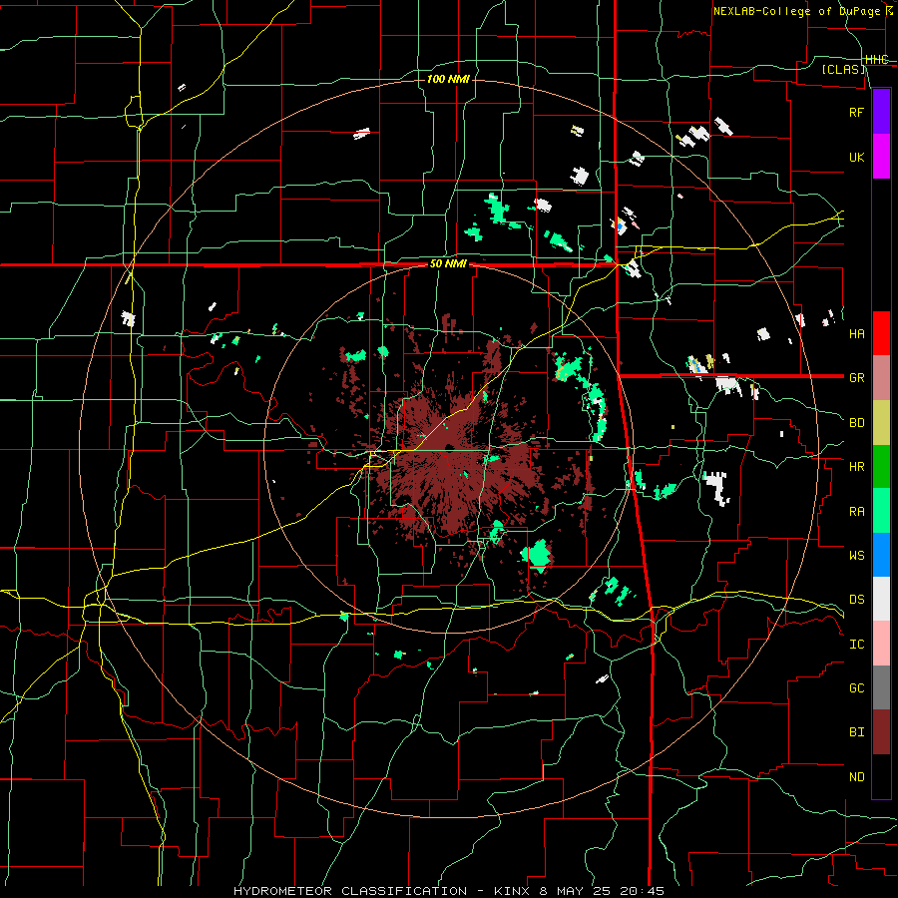Click the 'RF' legend label
Viewport: 898px width, 898px height.
coord(856,113)
